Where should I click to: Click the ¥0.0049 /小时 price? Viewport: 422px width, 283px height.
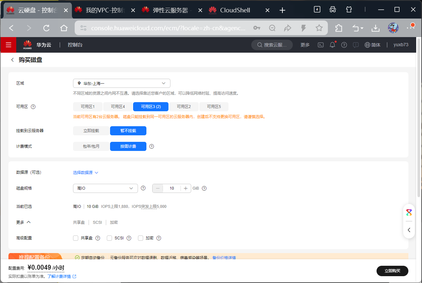pos(46,268)
